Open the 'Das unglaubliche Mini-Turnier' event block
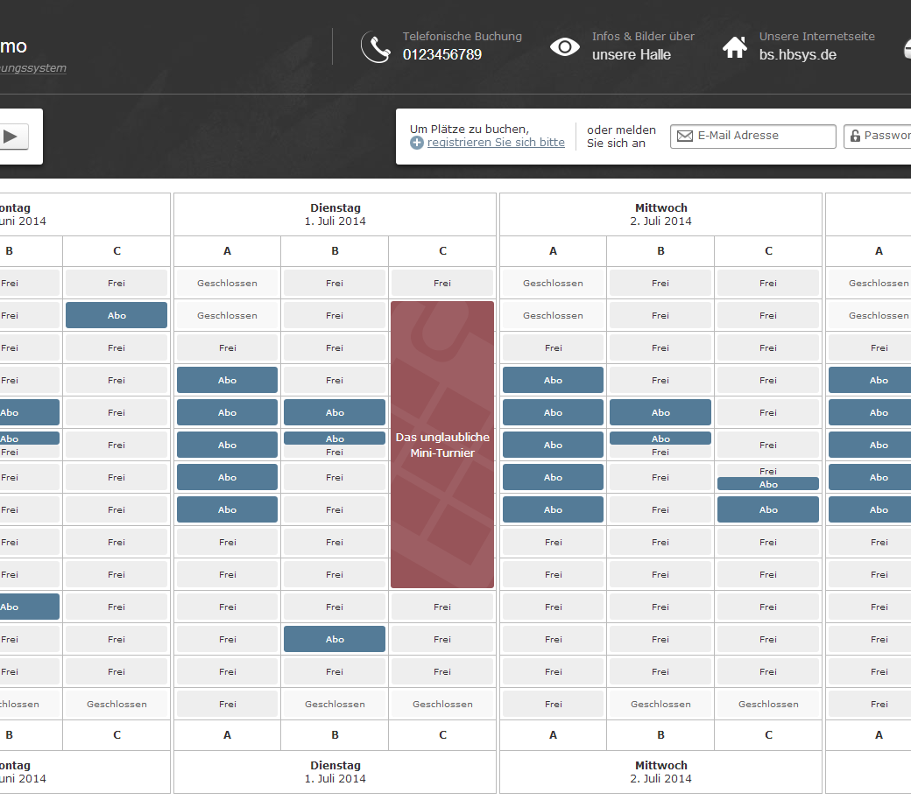911x807 pixels. [442, 445]
